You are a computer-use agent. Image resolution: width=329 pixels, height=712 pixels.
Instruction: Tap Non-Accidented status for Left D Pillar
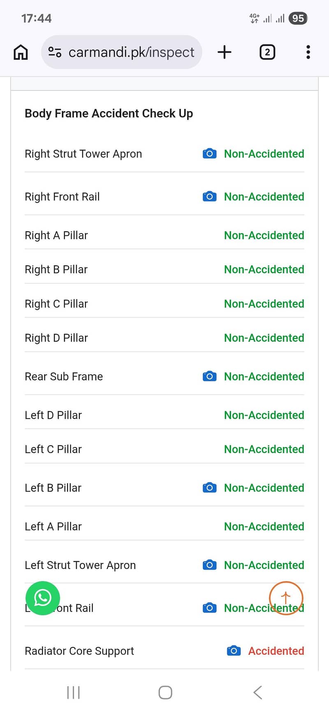pyautogui.click(x=264, y=415)
